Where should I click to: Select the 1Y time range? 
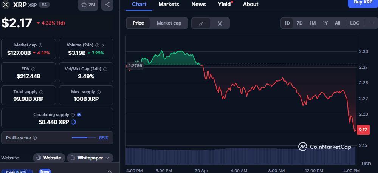point(325,23)
